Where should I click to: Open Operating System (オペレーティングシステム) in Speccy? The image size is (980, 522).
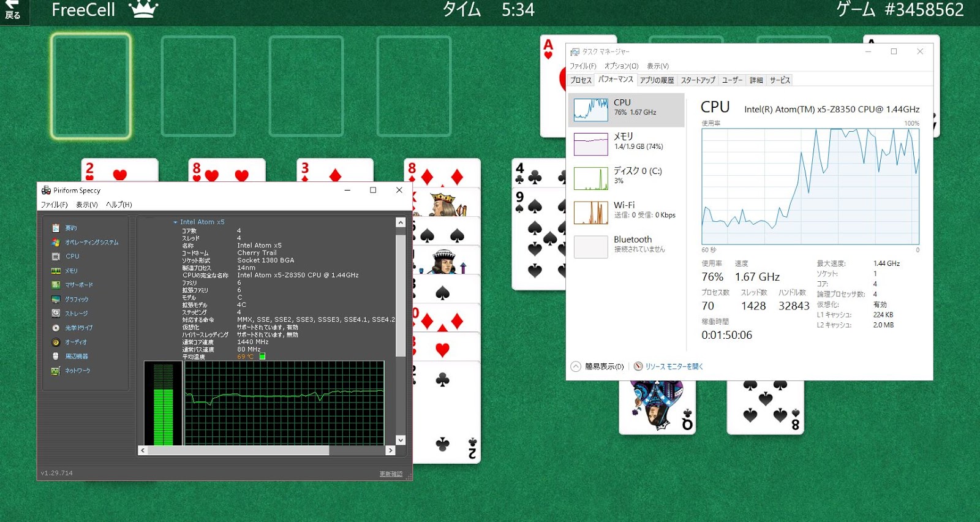pos(85,242)
